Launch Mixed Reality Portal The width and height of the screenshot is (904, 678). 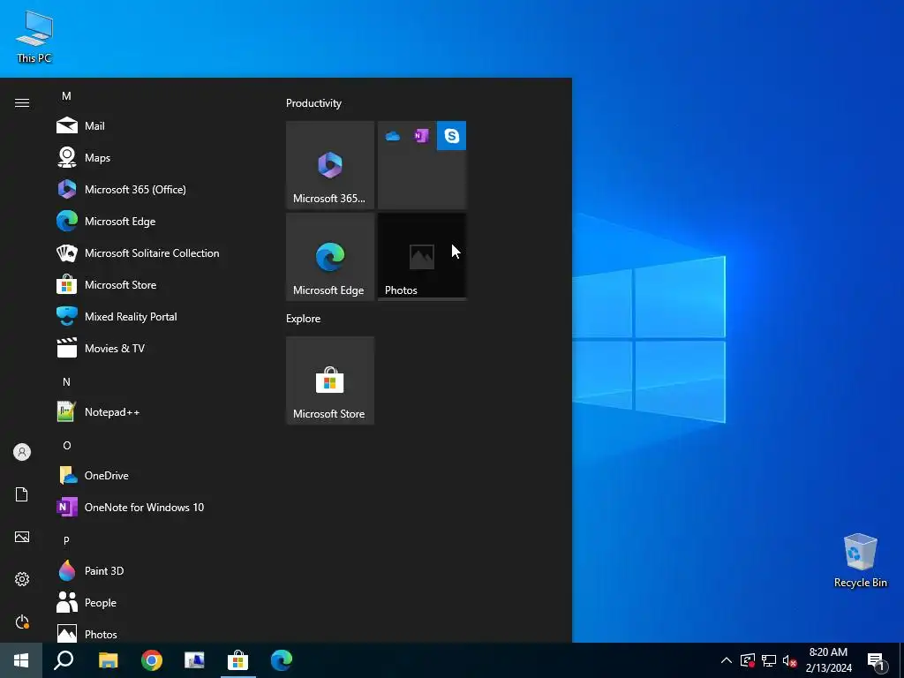(154, 316)
